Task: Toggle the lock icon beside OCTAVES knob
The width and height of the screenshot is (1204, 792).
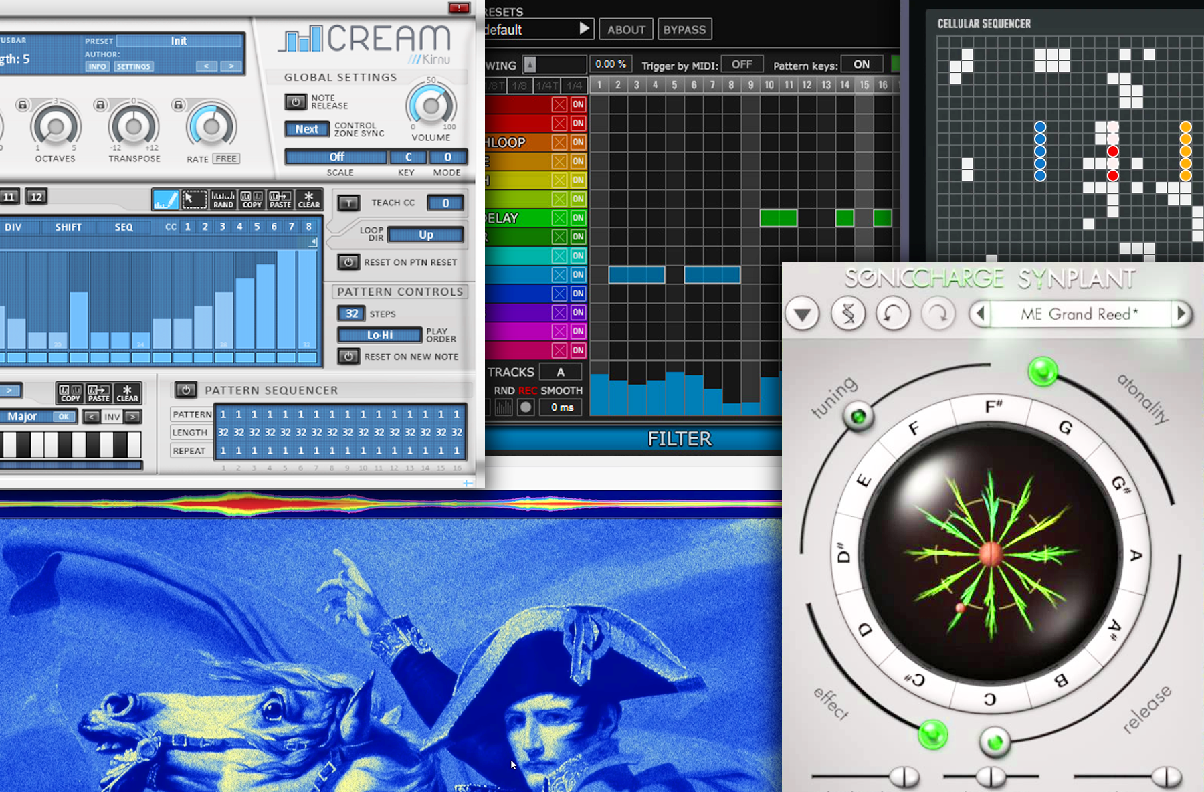Action: [23, 105]
